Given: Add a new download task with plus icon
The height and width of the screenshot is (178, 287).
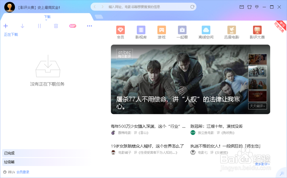Looking at the screenshot, I should [6, 26].
